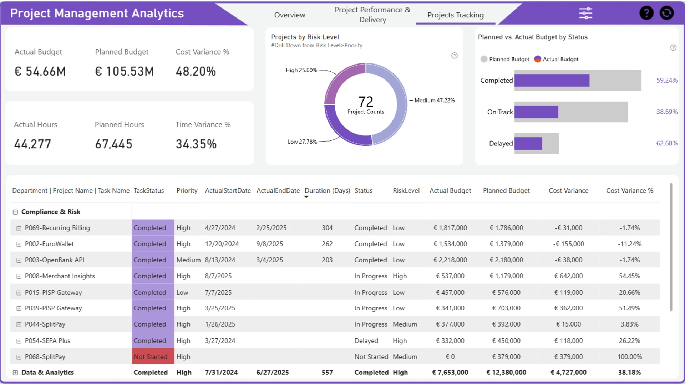The width and height of the screenshot is (685, 385).
Task: Click the 48.20% Cost Variance value
Action: [x=196, y=71]
